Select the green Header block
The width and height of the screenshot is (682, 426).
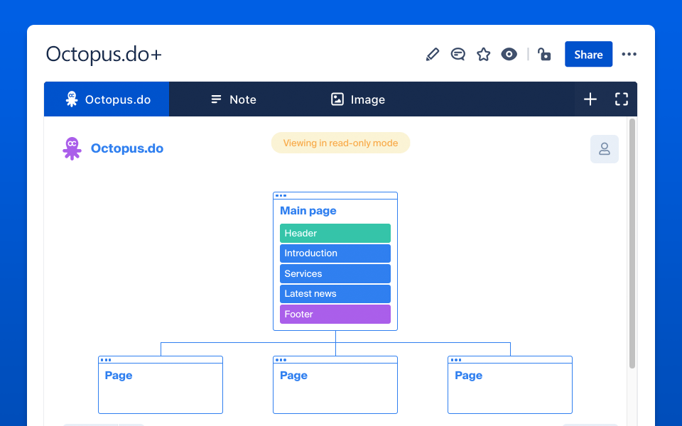[335, 233]
